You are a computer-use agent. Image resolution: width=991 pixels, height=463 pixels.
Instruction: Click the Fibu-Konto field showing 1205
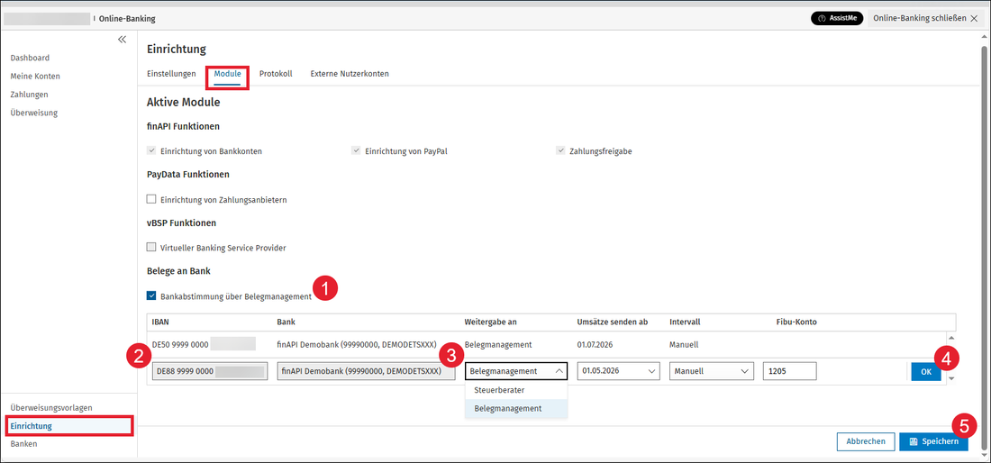point(789,371)
